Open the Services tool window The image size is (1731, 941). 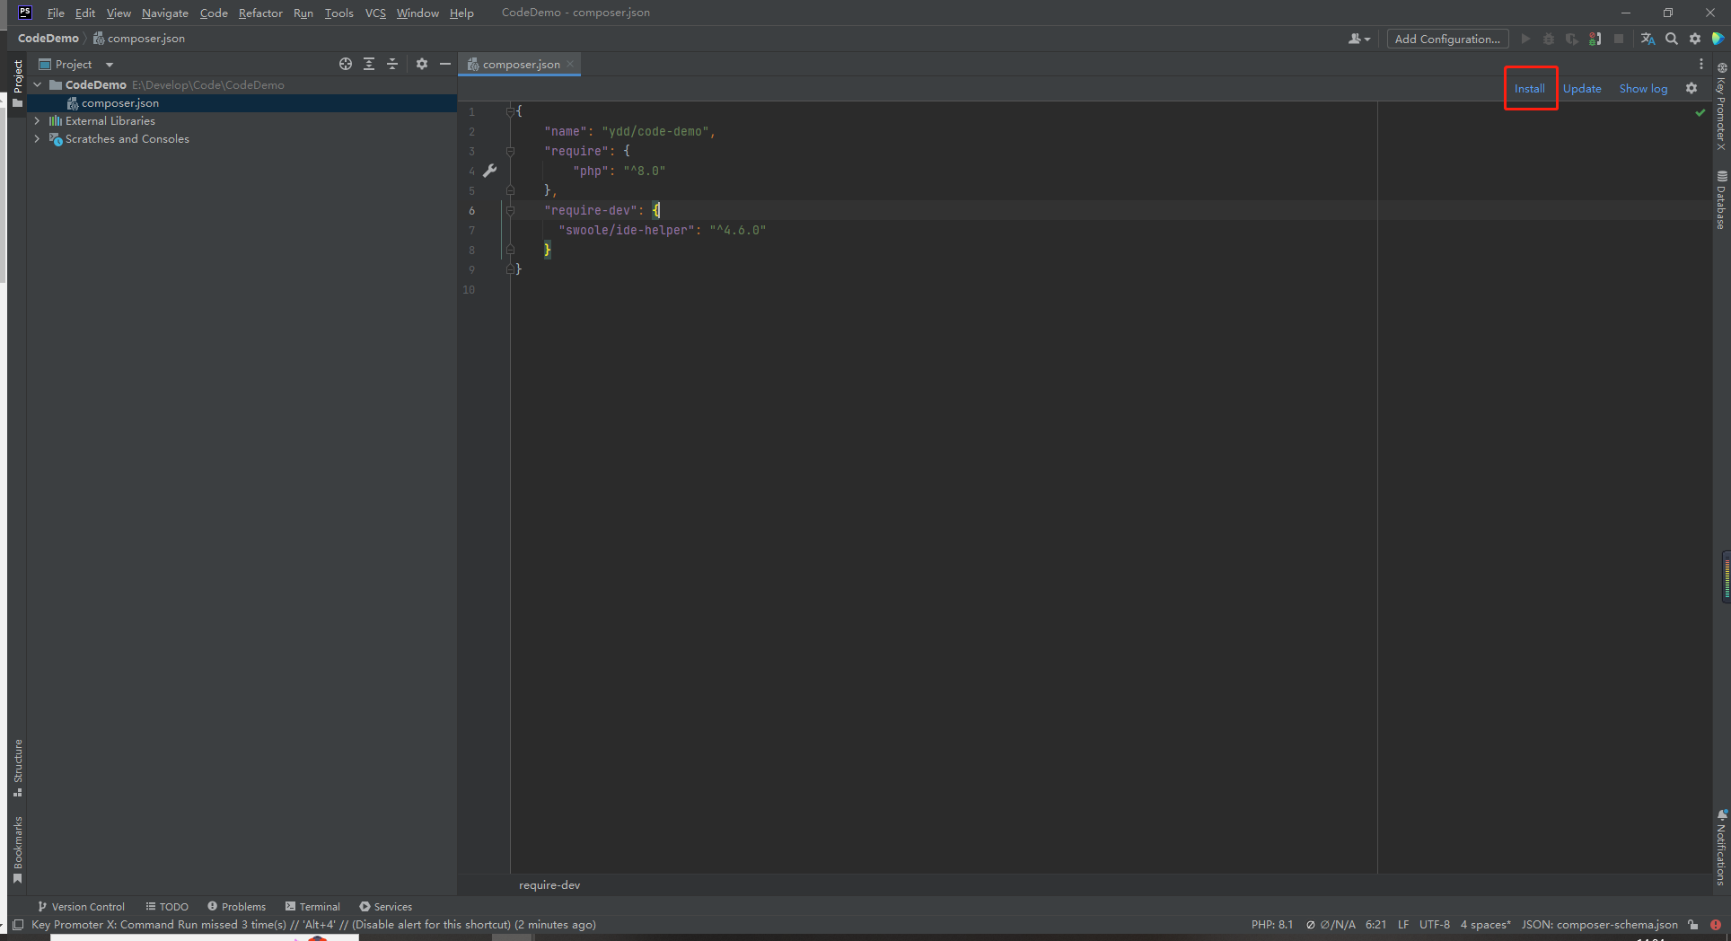385,907
